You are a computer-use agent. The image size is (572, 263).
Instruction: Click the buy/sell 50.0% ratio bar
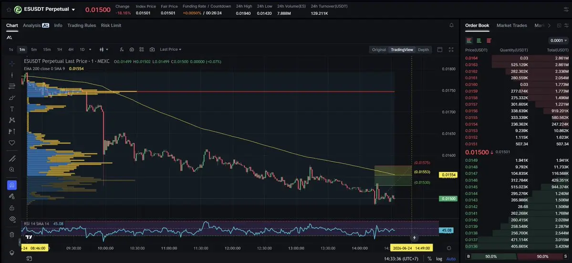[x=517, y=256]
